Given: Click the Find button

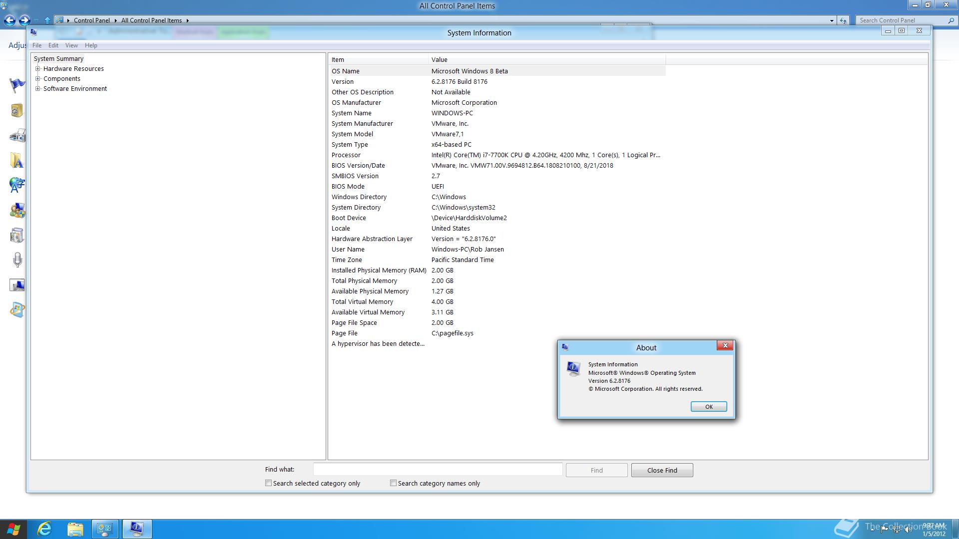Looking at the screenshot, I should click(597, 470).
